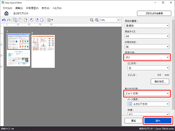The width and height of the screenshot is (175, 131).
Task: Click the まとめてプリント breadcrumb text
Action: click(21, 13)
